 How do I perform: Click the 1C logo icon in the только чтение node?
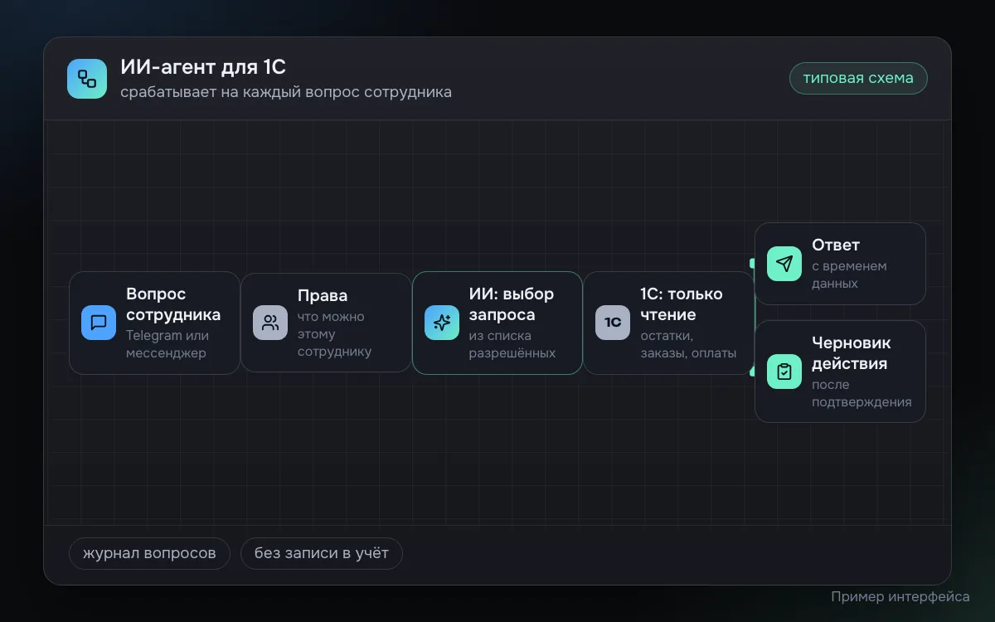pyautogui.click(x=613, y=323)
